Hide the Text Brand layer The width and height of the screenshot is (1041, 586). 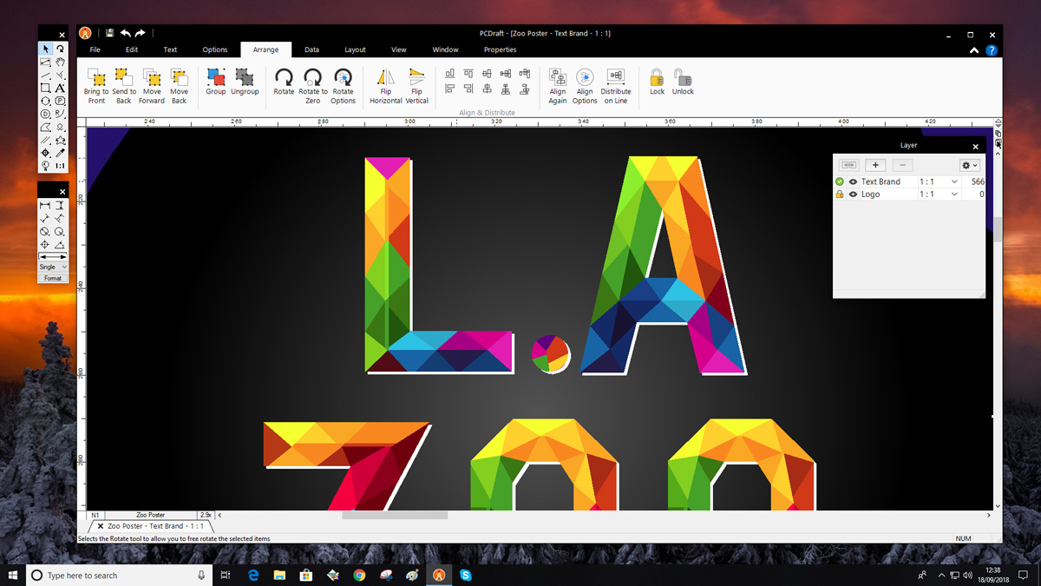pyautogui.click(x=853, y=182)
